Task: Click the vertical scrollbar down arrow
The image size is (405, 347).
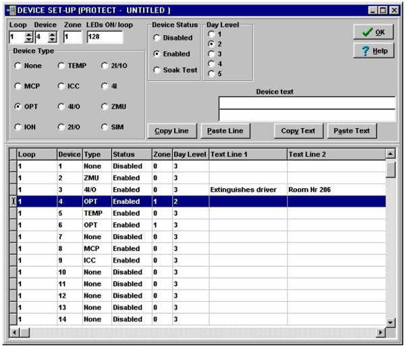Action: click(x=390, y=321)
